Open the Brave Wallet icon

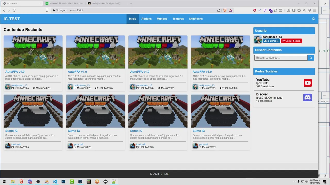coord(299,10)
